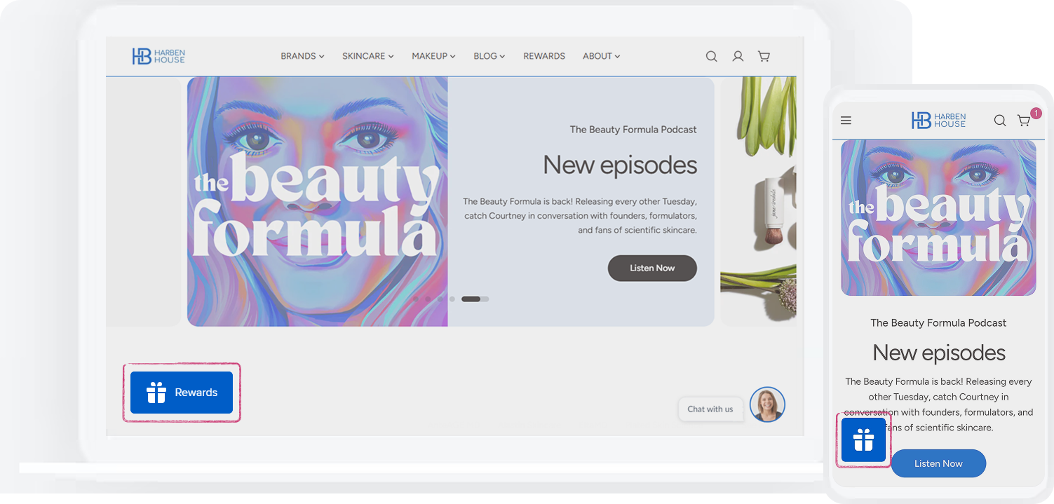Viewport: 1054px width, 504px height.
Task: Click the Chat with us bubble
Action: [x=710, y=409]
